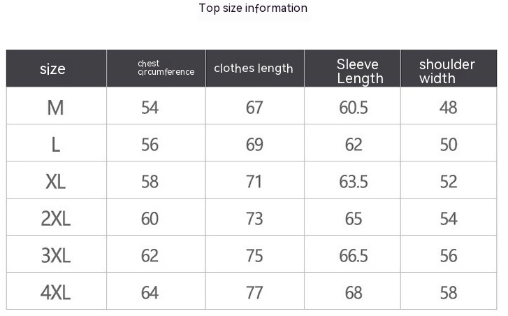This screenshot has width=508, height=316.
Task: Click the "chest circumference" column header
Action: (166, 68)
